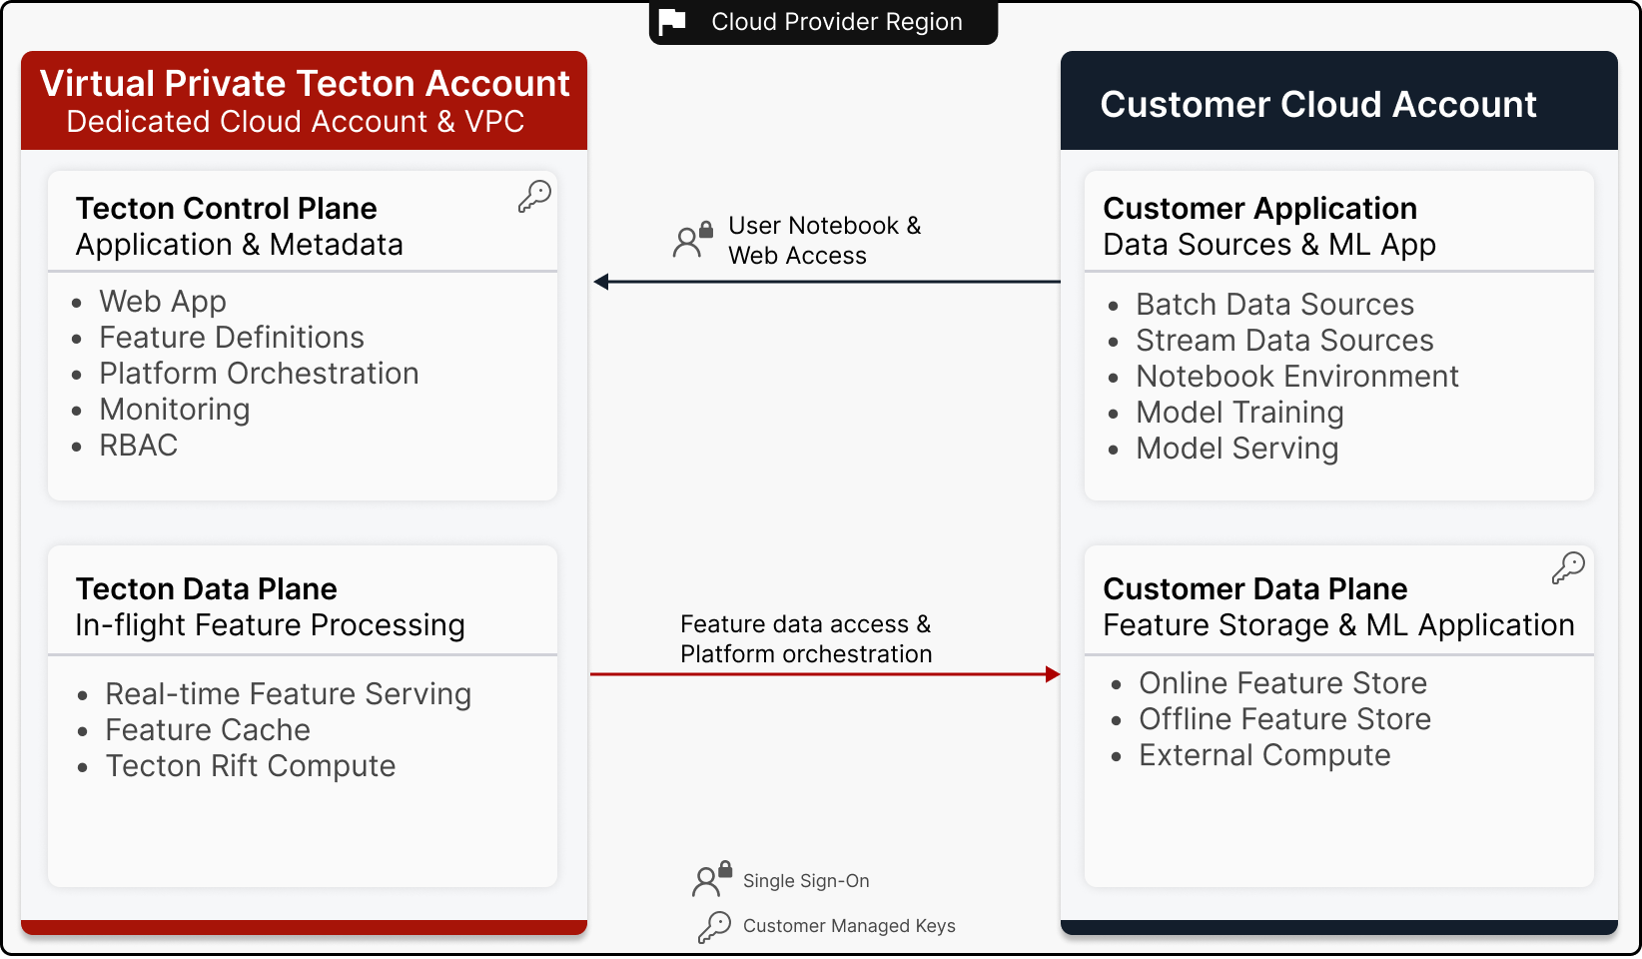Screen dimensions: 1642x959
Task: Click the 'Cloud Provider Region' label
Action: [837, 22]
